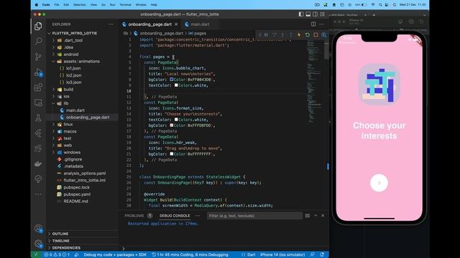
Task: Open the Docker whale view
Action: (38, 163)
